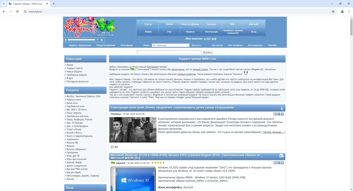This screenshot has height=191, width=353.
Task: Open the Форум item in the header menu
Action: point(148,32)
